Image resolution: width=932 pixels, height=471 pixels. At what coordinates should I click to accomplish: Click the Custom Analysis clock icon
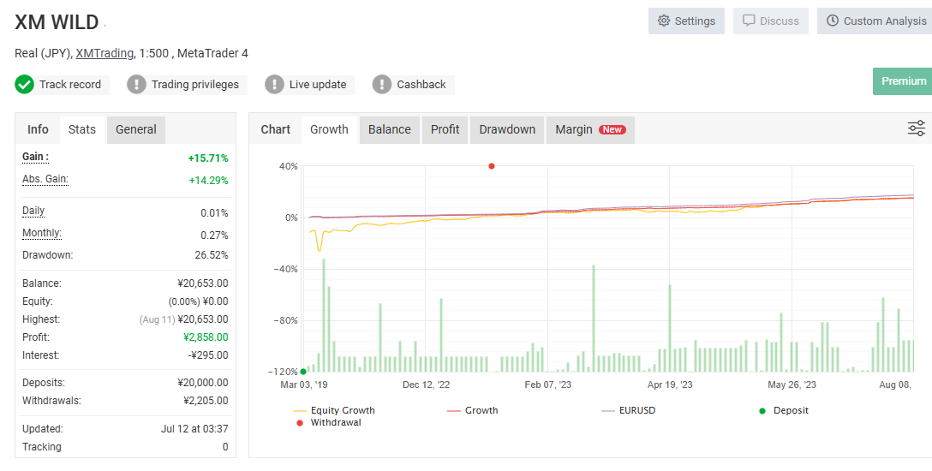[833, 21]
